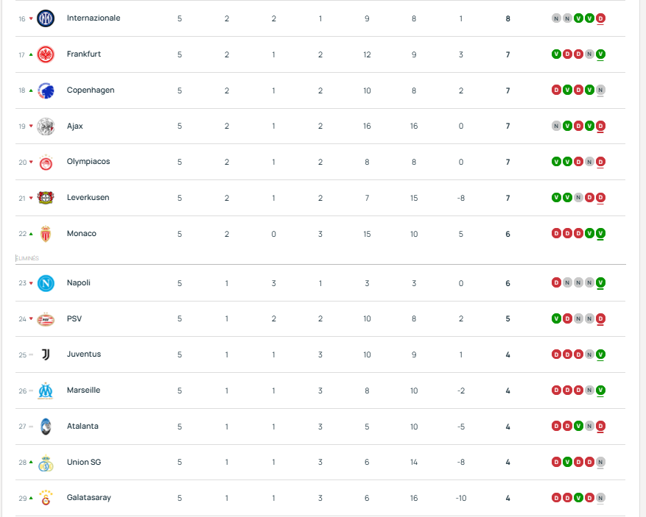
Task: Go to the Olympiacos team name
Action: click(x=88, y=162)
